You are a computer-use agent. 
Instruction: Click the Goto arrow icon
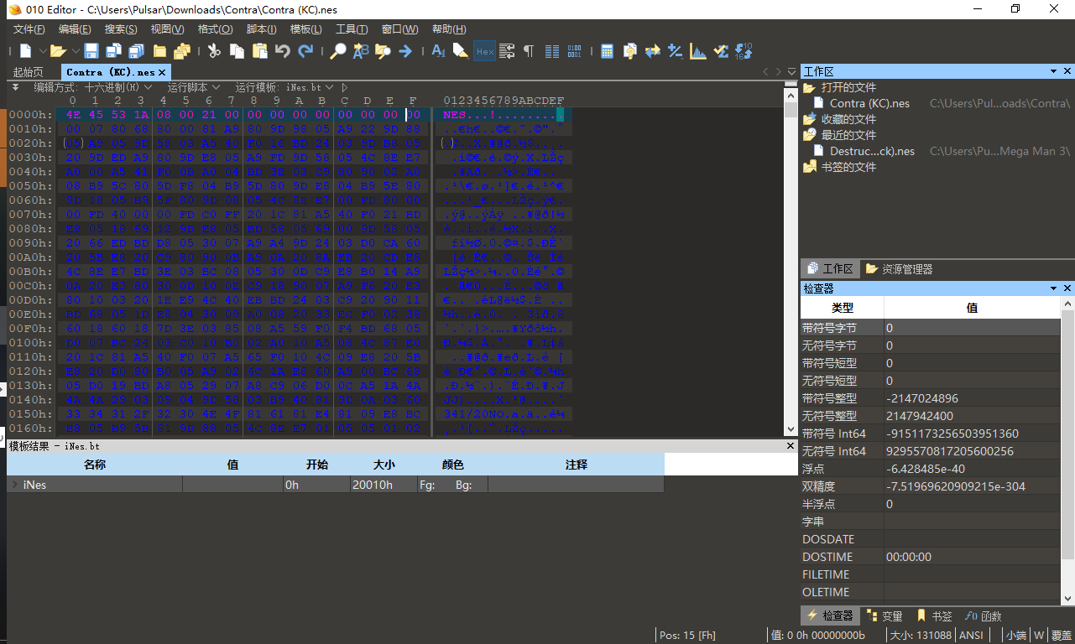[x=405, y=51]
